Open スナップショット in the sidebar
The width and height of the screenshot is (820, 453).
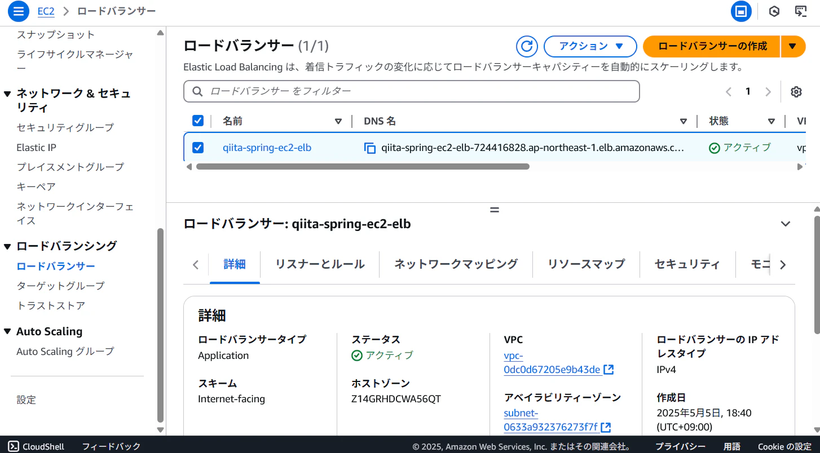pos(56,34)
